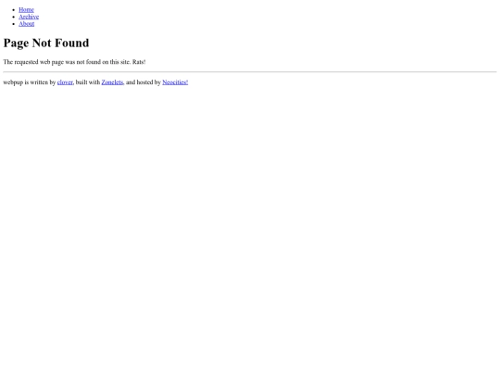Click the bullet beside About
This screenshot has width=500, height=375.
coord(13,24)
